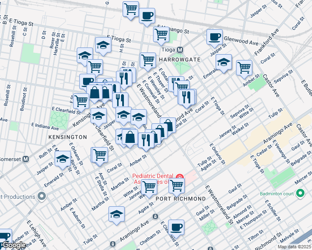Click the grocery cart marker beside E Clearfield St
The width and height of the screenshot is (312, 250).
click(x=81, y=100)
